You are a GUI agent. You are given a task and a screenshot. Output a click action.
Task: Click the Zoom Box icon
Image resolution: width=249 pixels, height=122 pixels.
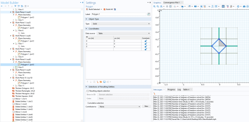[x=161, y=7]
